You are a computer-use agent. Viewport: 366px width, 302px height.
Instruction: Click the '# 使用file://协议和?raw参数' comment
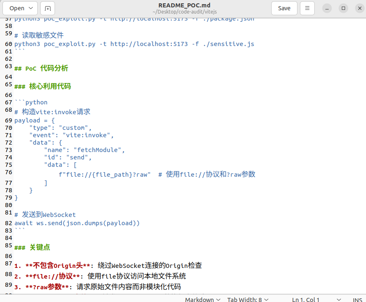[207, 174]
